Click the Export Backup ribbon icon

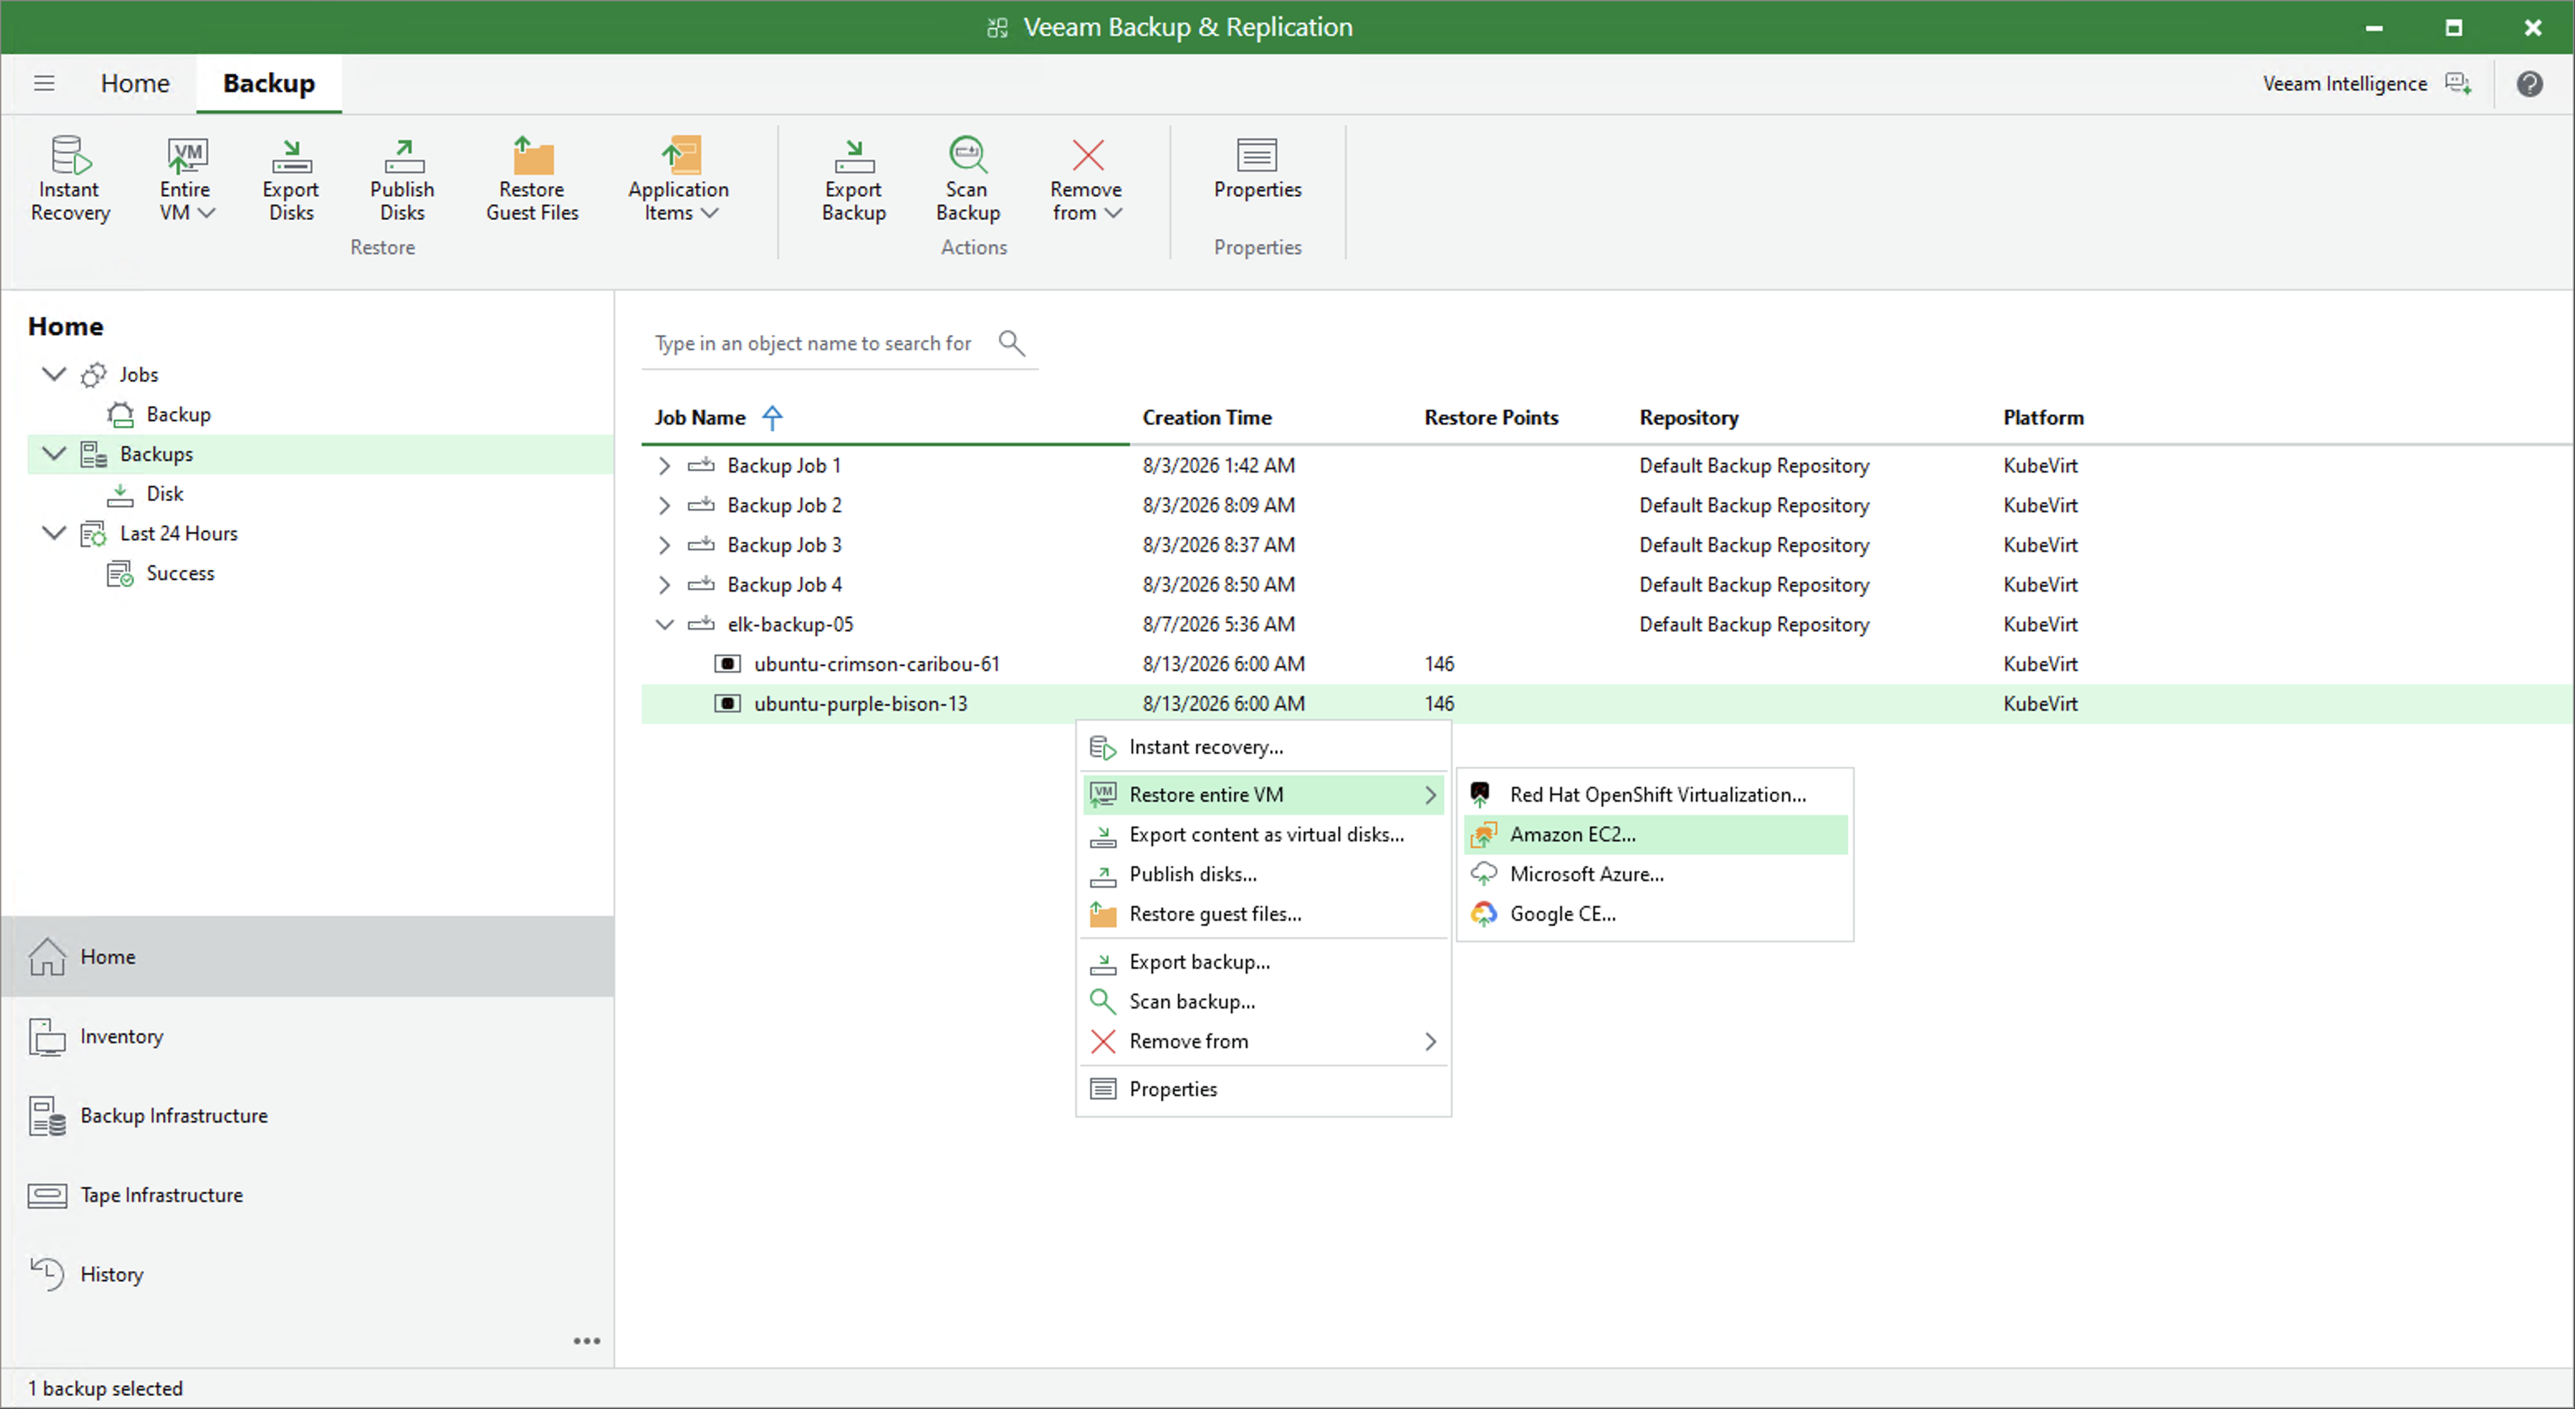(853, 155)
